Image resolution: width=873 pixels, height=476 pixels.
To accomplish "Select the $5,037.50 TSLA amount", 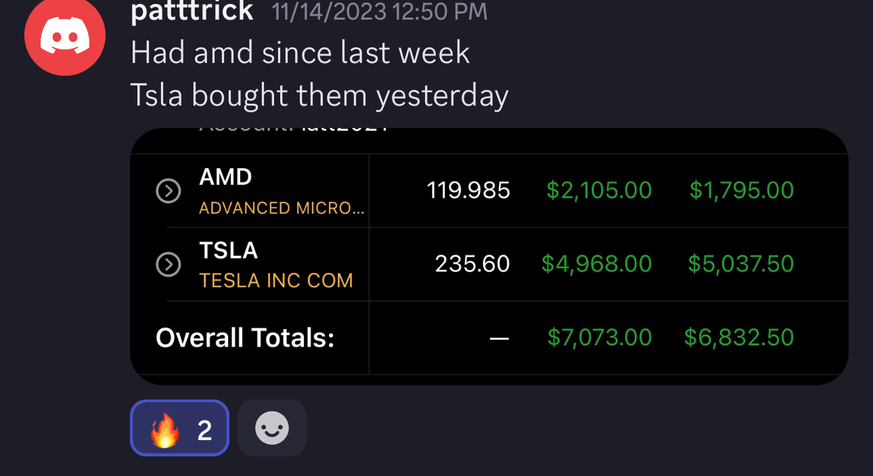I will [740, 264].
